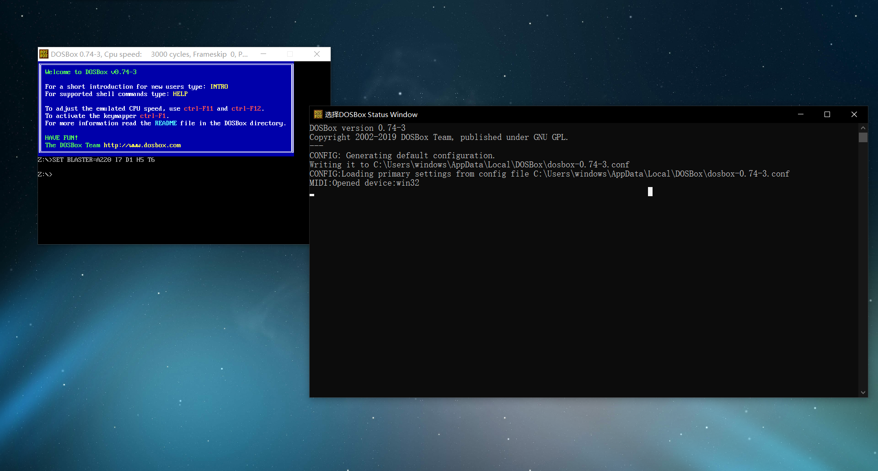Click the yellow INTRO command text
878x471 pixels.
coord(219,86)
